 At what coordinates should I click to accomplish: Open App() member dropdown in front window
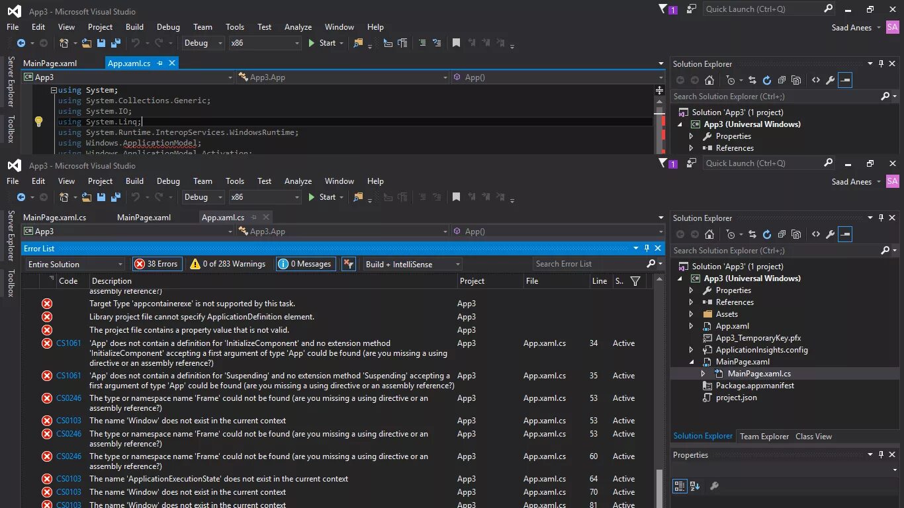558,232
